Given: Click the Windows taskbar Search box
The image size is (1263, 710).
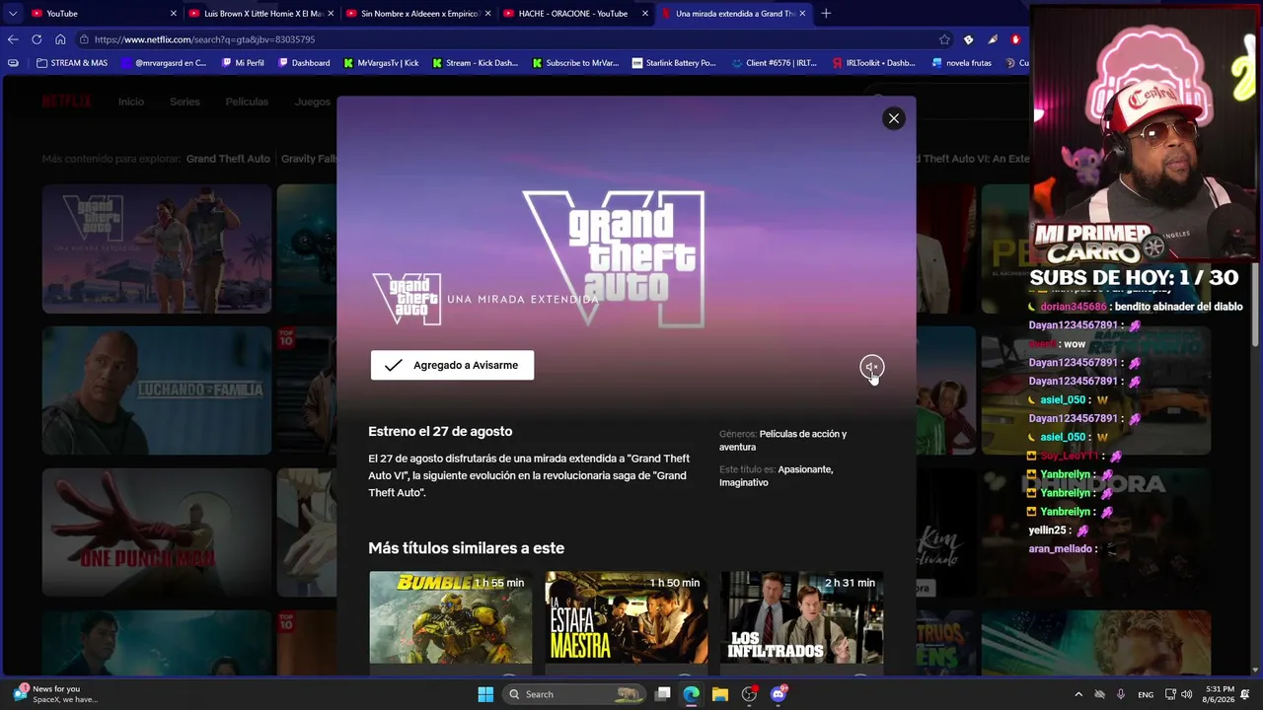Looking at the screenshot, I should pos(573,694).
